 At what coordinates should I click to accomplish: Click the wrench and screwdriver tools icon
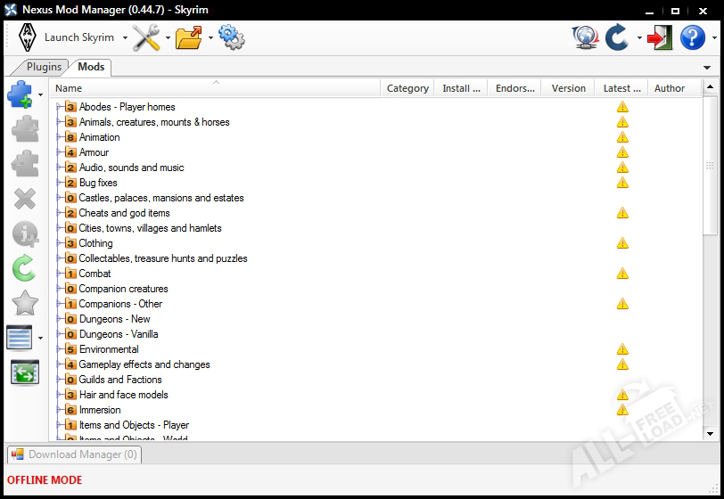tap(146, 37)
